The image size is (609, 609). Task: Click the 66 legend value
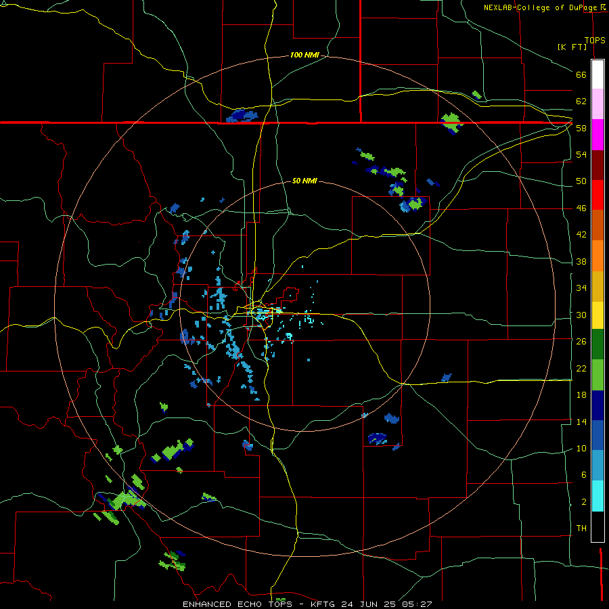point(581,74)
